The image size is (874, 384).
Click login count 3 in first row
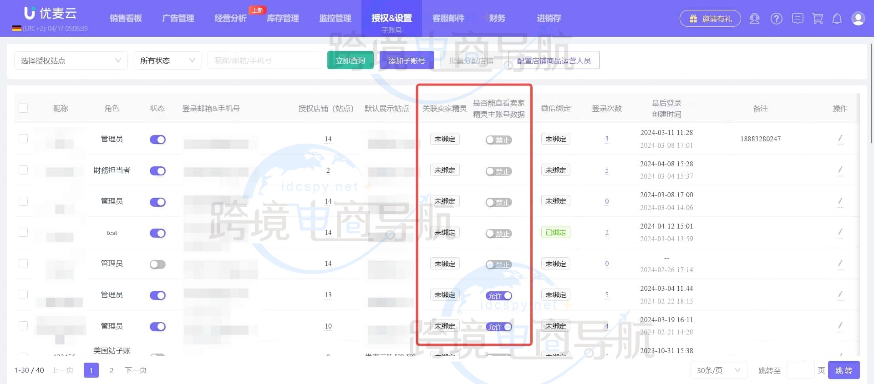606,139
